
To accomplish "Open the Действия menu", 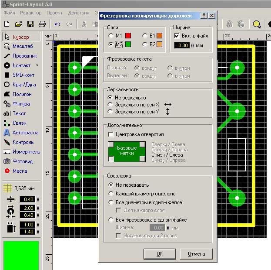I will point(79,13).
